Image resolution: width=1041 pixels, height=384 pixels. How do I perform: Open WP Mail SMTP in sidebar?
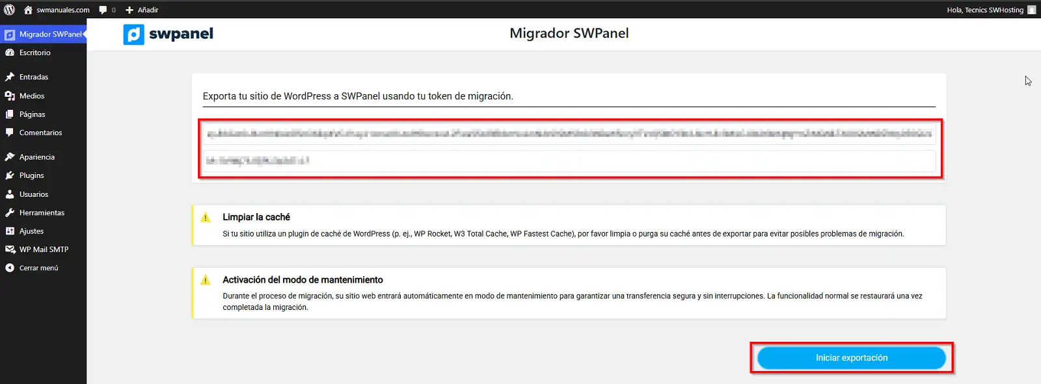pos(43,249)
